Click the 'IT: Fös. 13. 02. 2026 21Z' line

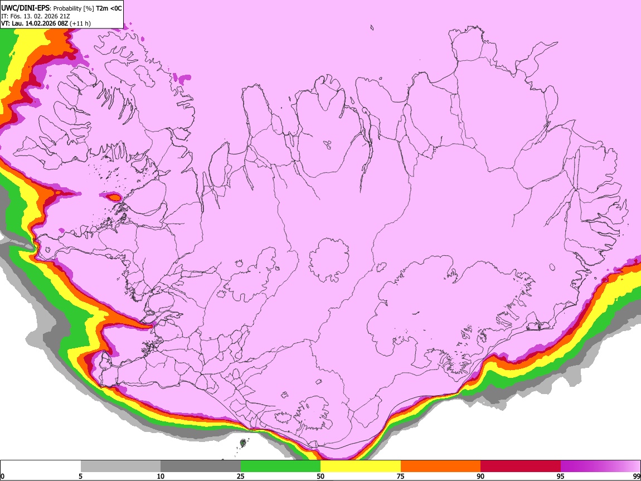[36, 16]
